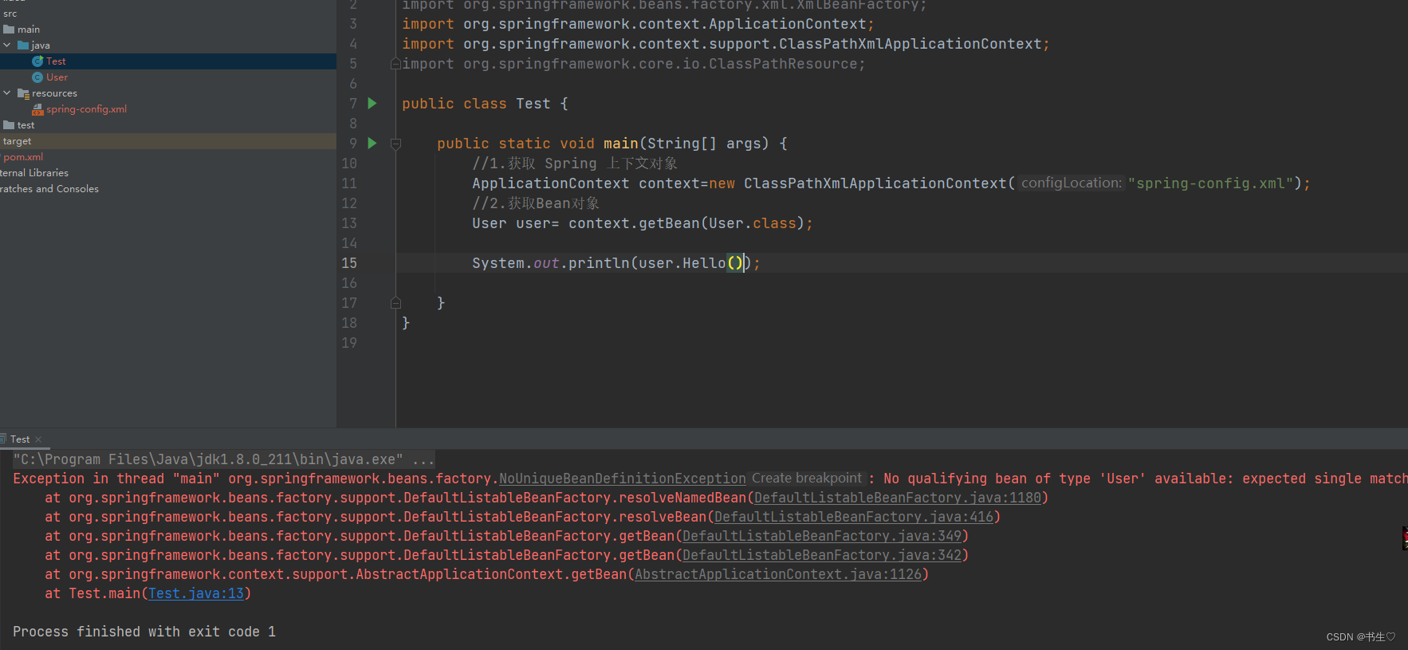Switch to the Test run tab
Viewport: 1408px width, 650px height.
coord(20,439)
